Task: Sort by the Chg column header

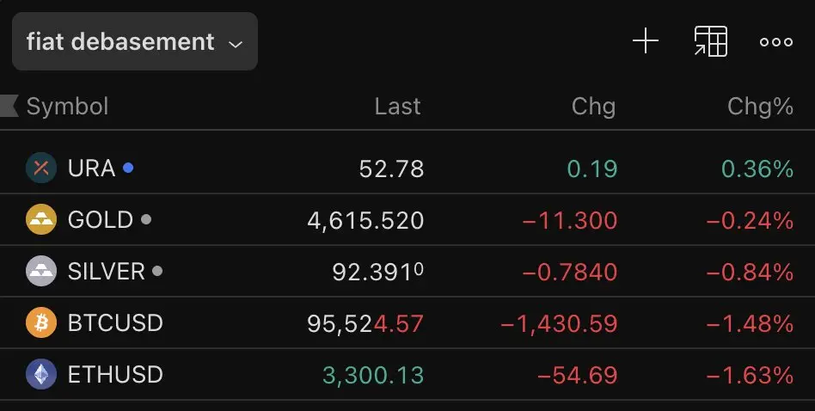Action: click(593, 106)
